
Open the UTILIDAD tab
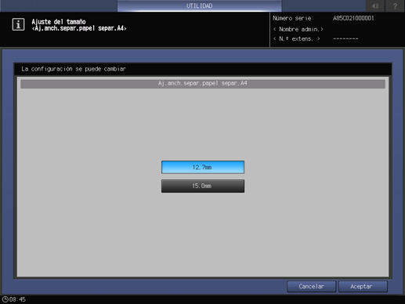click(x=199, y=5)
